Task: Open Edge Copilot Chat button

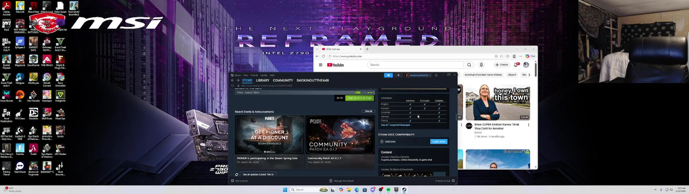Action: point(531,56)
